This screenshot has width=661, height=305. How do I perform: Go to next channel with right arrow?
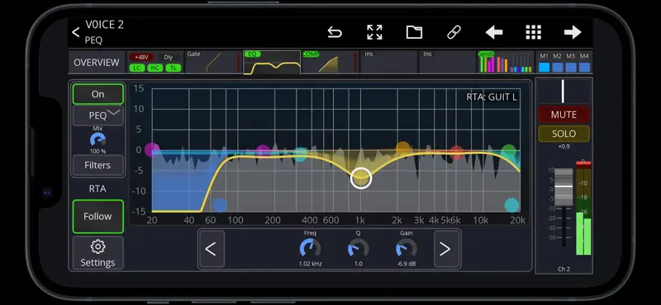coord(573,32)
